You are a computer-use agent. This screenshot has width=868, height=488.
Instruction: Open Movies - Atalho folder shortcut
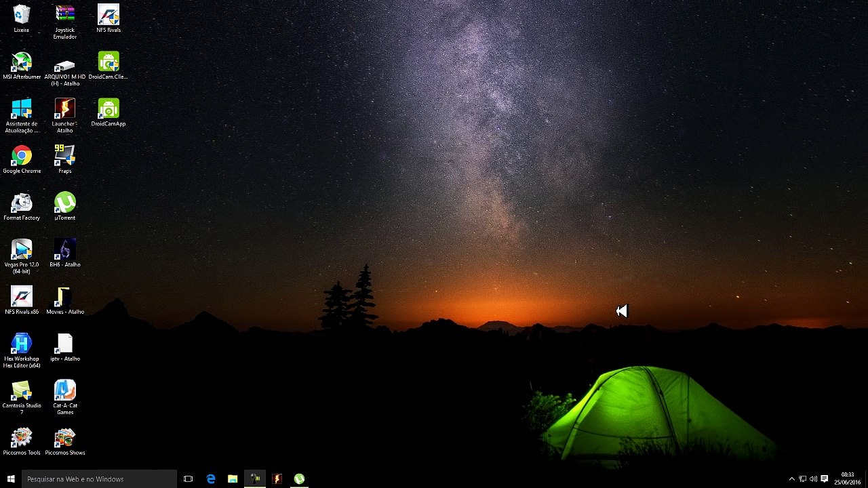(65, 300)
